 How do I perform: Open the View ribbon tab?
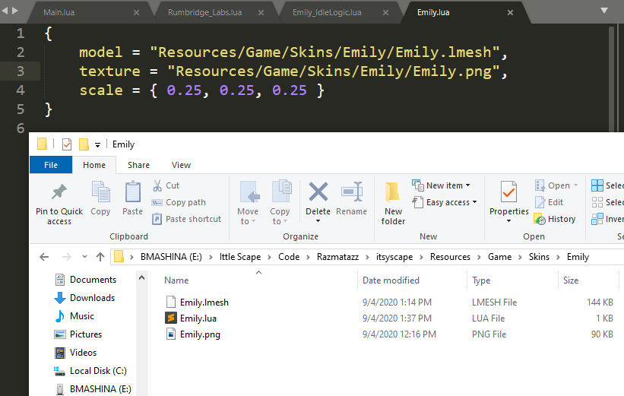pyautogui.click(x=181, y=165)
